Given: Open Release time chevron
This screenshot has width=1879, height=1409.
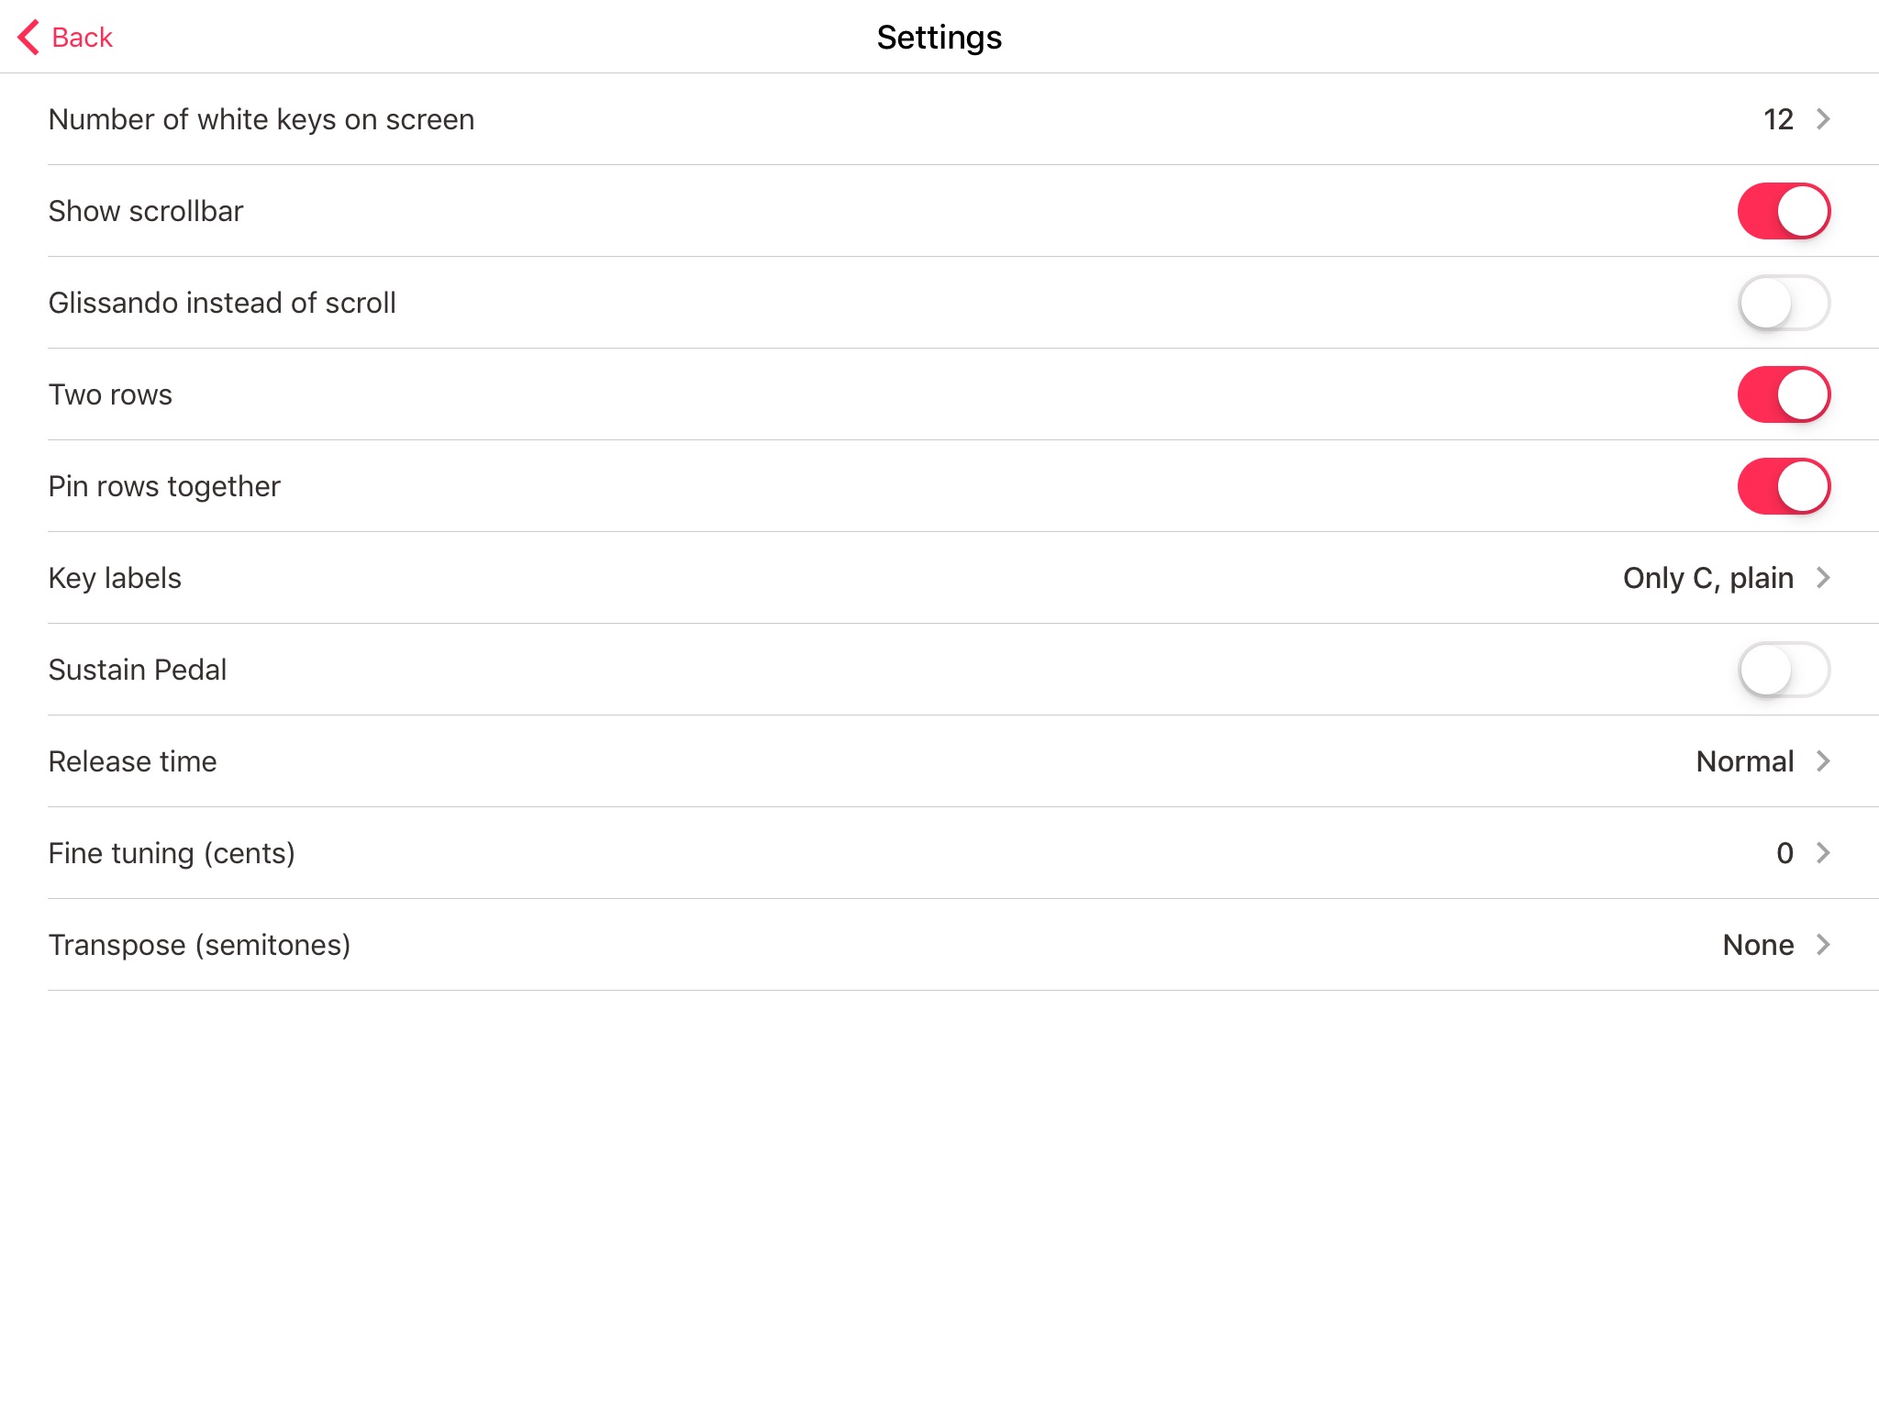Looking at the screenshot, I should point(1823,761).
